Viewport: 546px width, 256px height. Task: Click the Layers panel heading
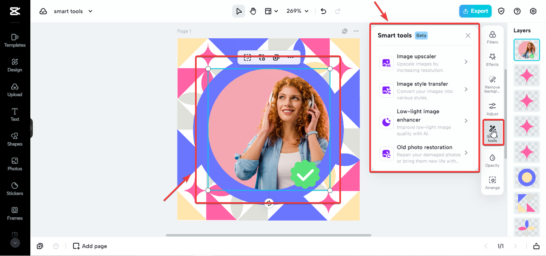click(522, 30)
